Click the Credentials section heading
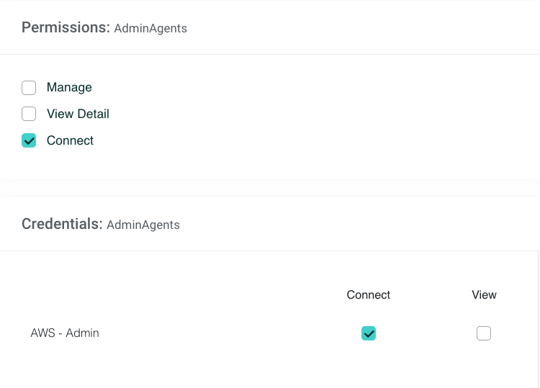 (62, 224)
